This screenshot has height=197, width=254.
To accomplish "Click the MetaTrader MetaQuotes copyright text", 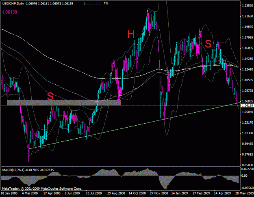I will tap(42, 188).
